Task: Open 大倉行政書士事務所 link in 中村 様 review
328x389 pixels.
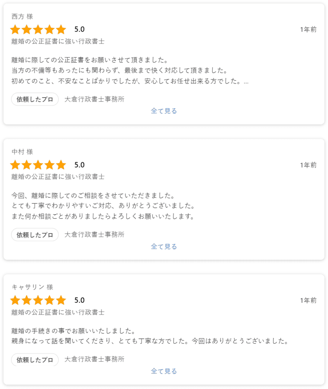Action: coord(94,235)
